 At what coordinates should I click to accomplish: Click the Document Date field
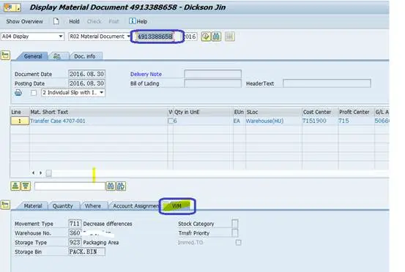pos(86,74)
